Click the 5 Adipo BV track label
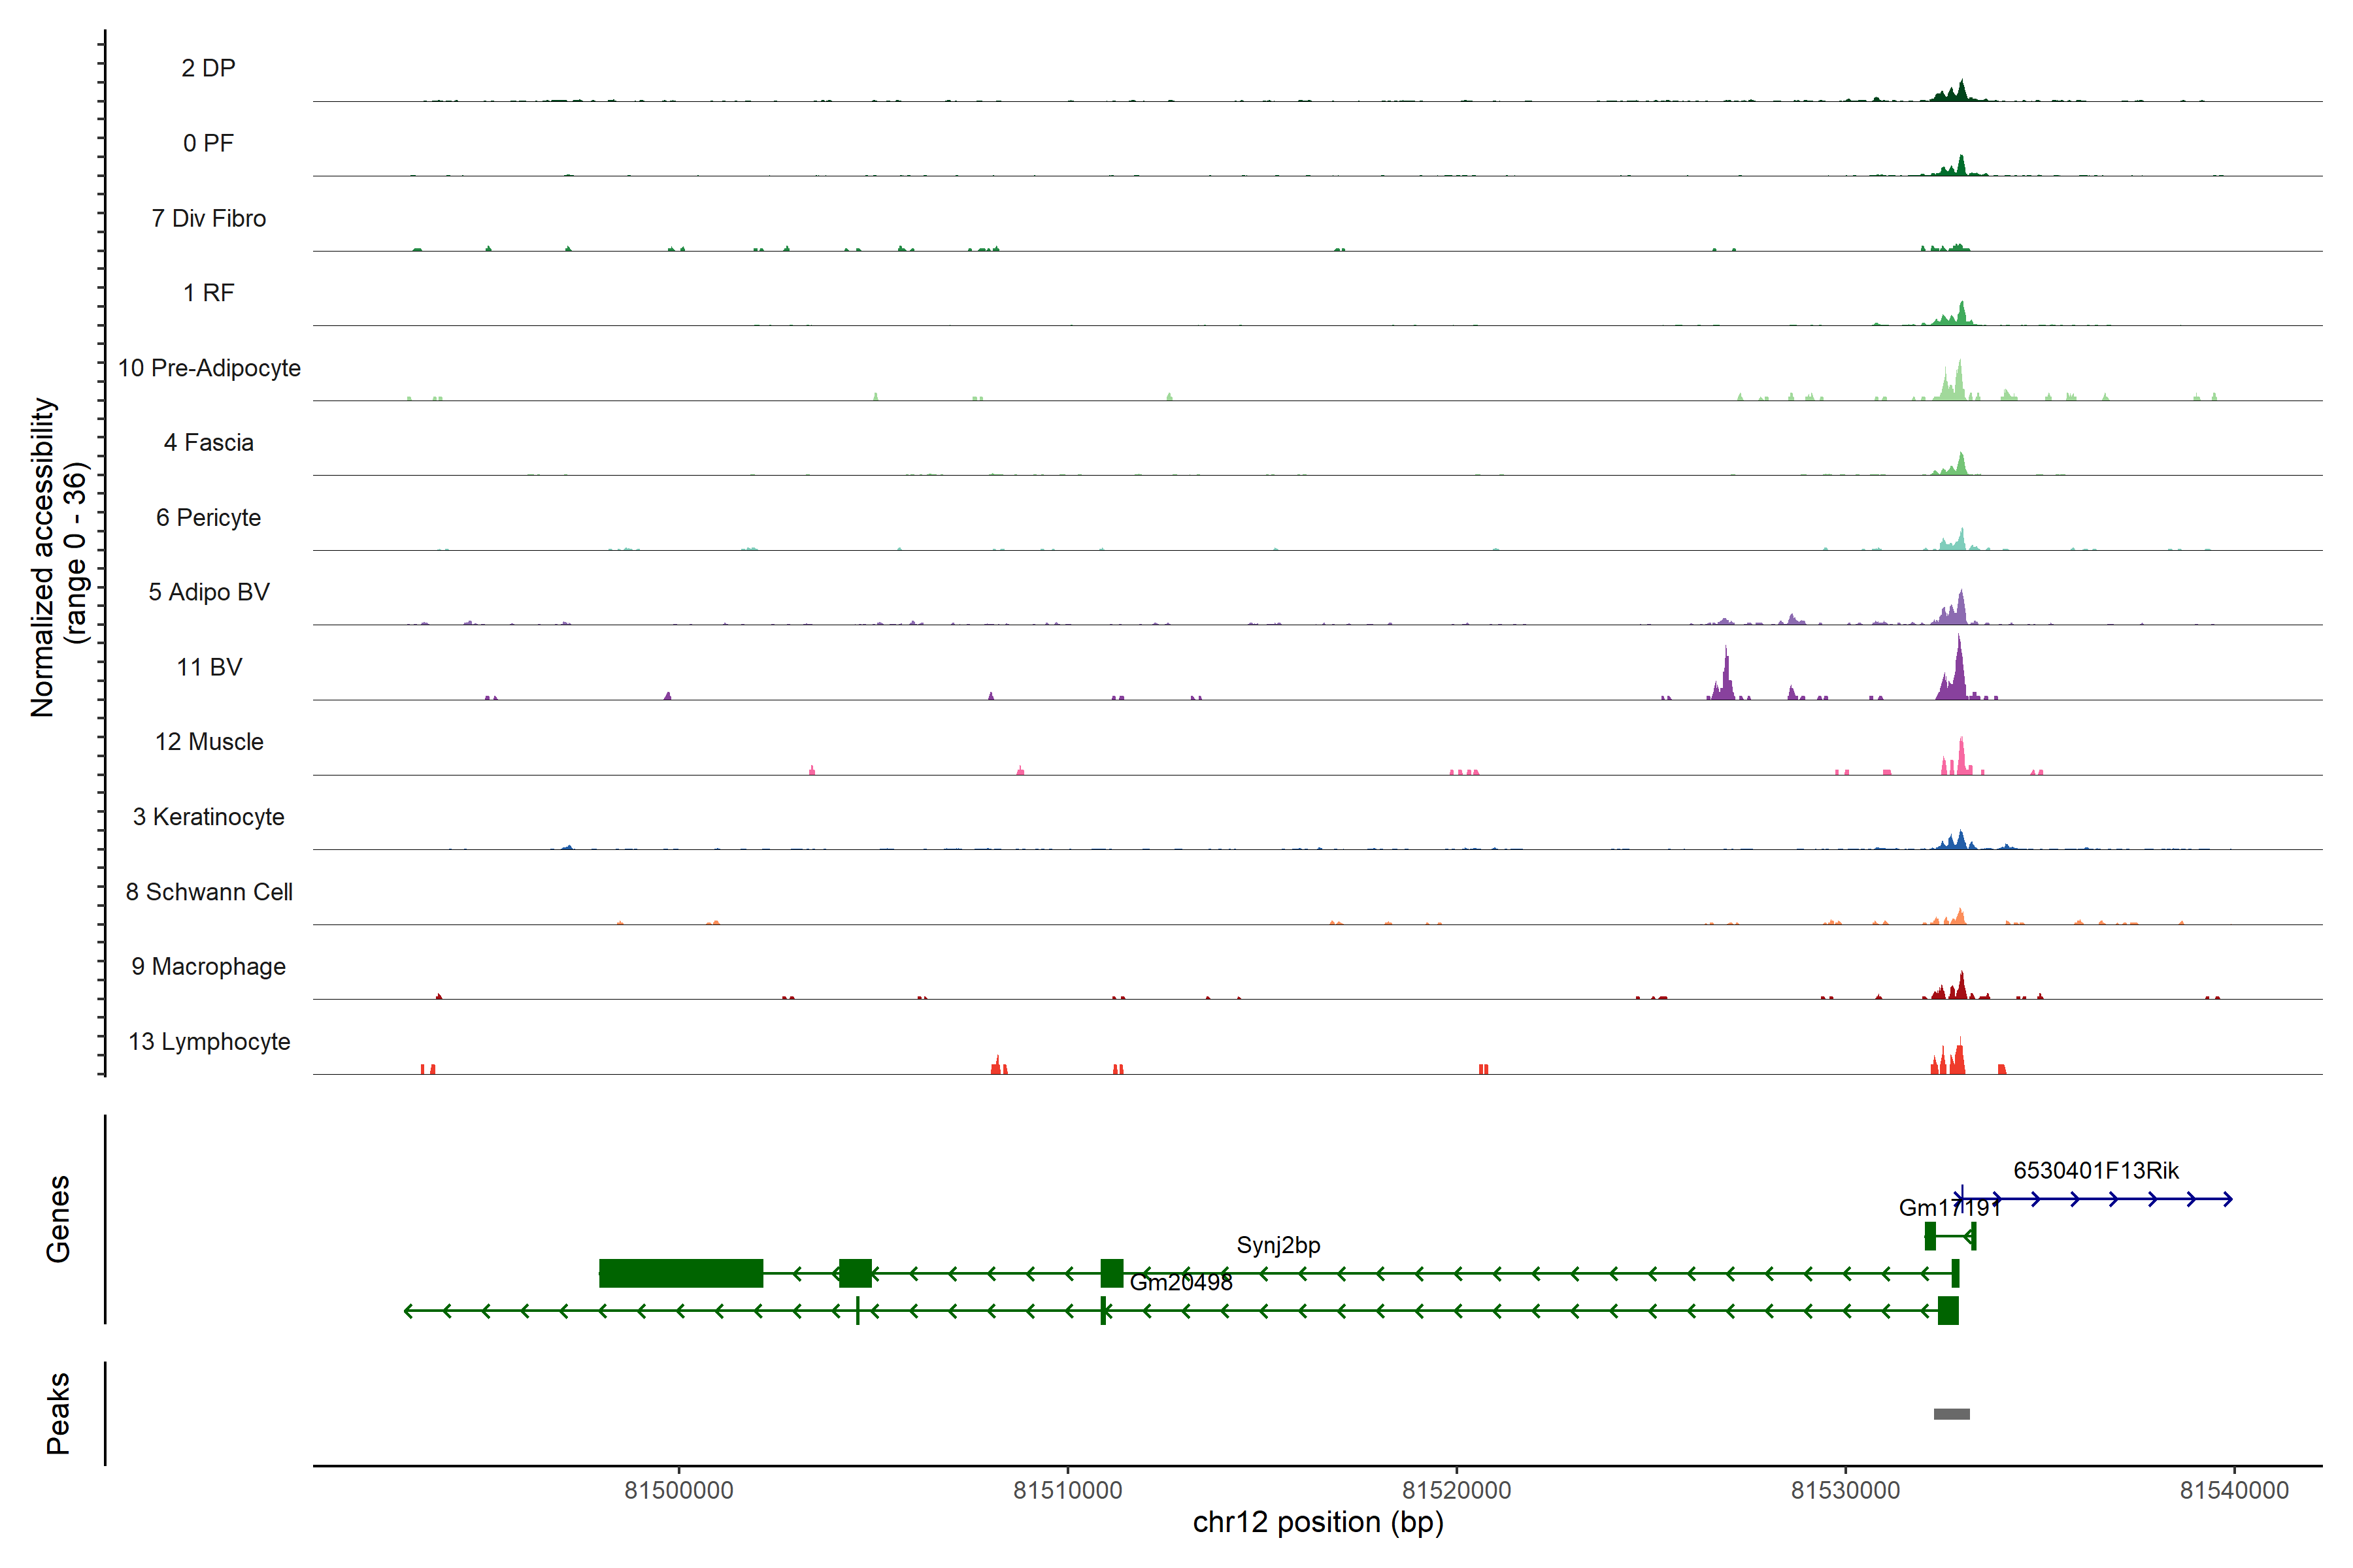 209,592
